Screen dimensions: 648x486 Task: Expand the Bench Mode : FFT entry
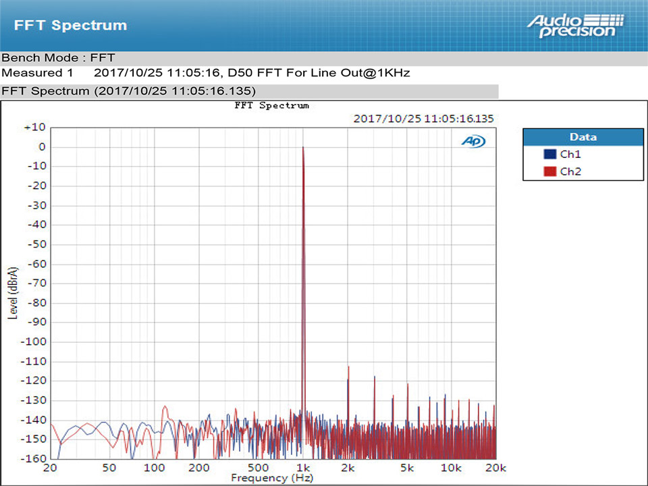tap(59, 58)
